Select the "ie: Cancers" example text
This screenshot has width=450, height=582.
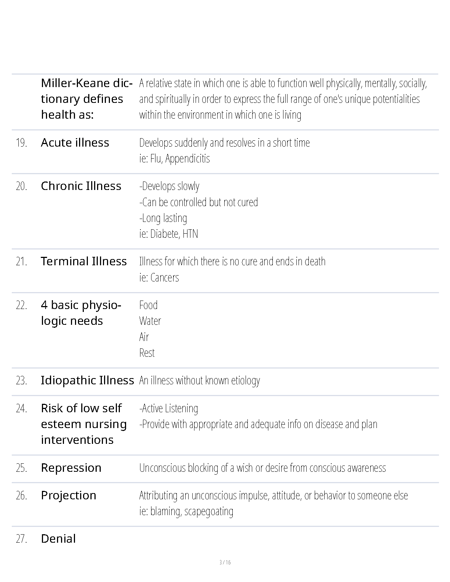click(159, 277)
